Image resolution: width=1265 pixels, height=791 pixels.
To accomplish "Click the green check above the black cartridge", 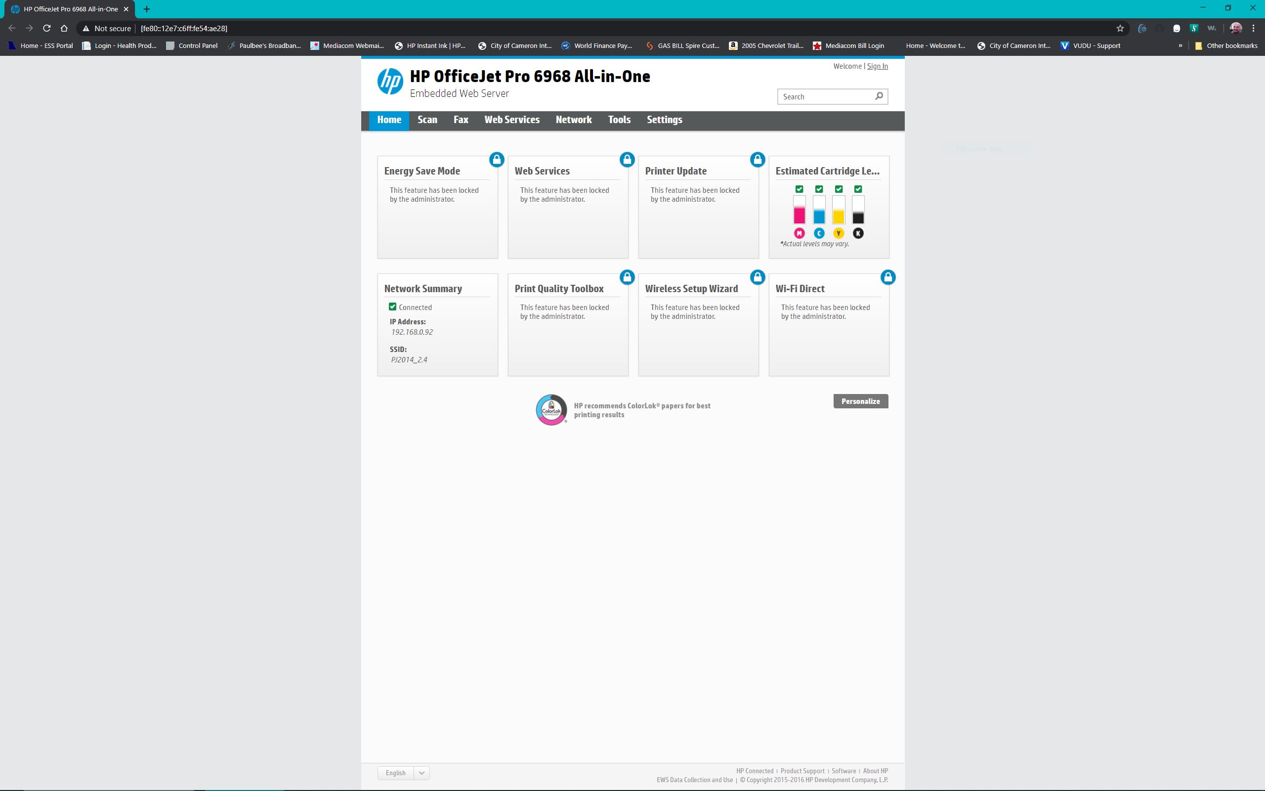I will pos(858,189).
